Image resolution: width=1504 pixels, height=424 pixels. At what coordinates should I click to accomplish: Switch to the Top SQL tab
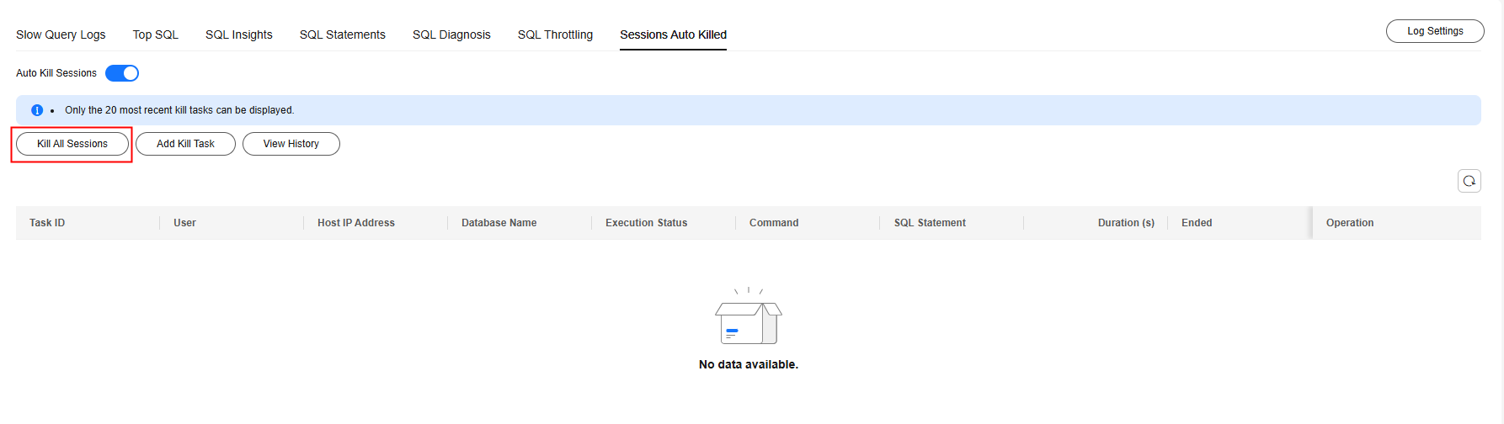(x=156, y=34)
